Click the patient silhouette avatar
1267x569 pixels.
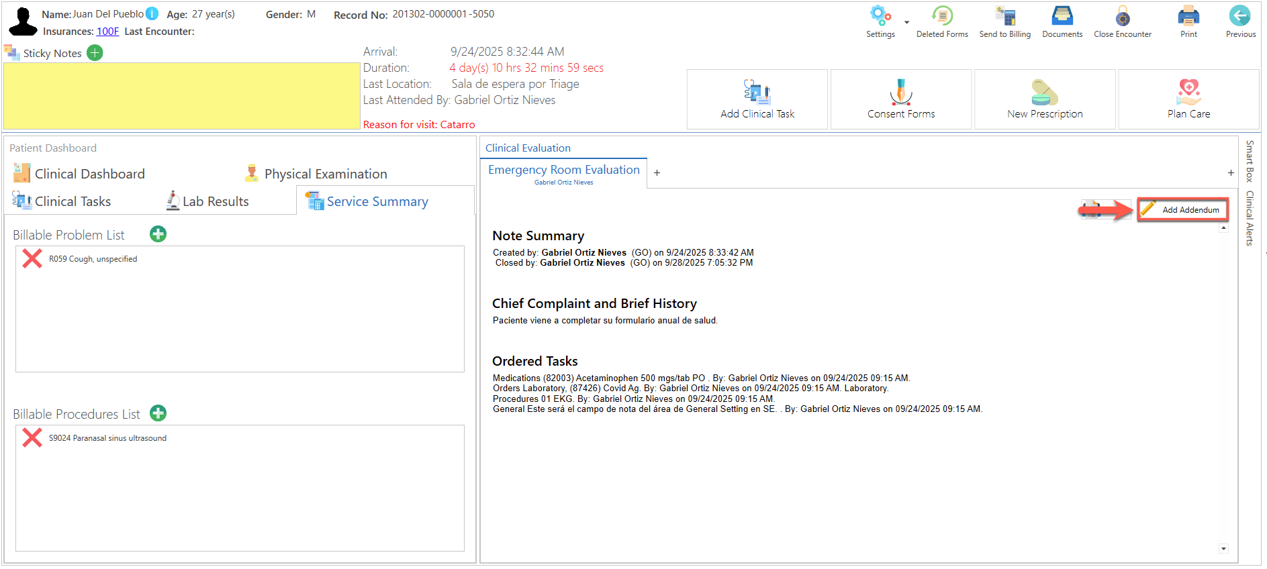[23, 21]
